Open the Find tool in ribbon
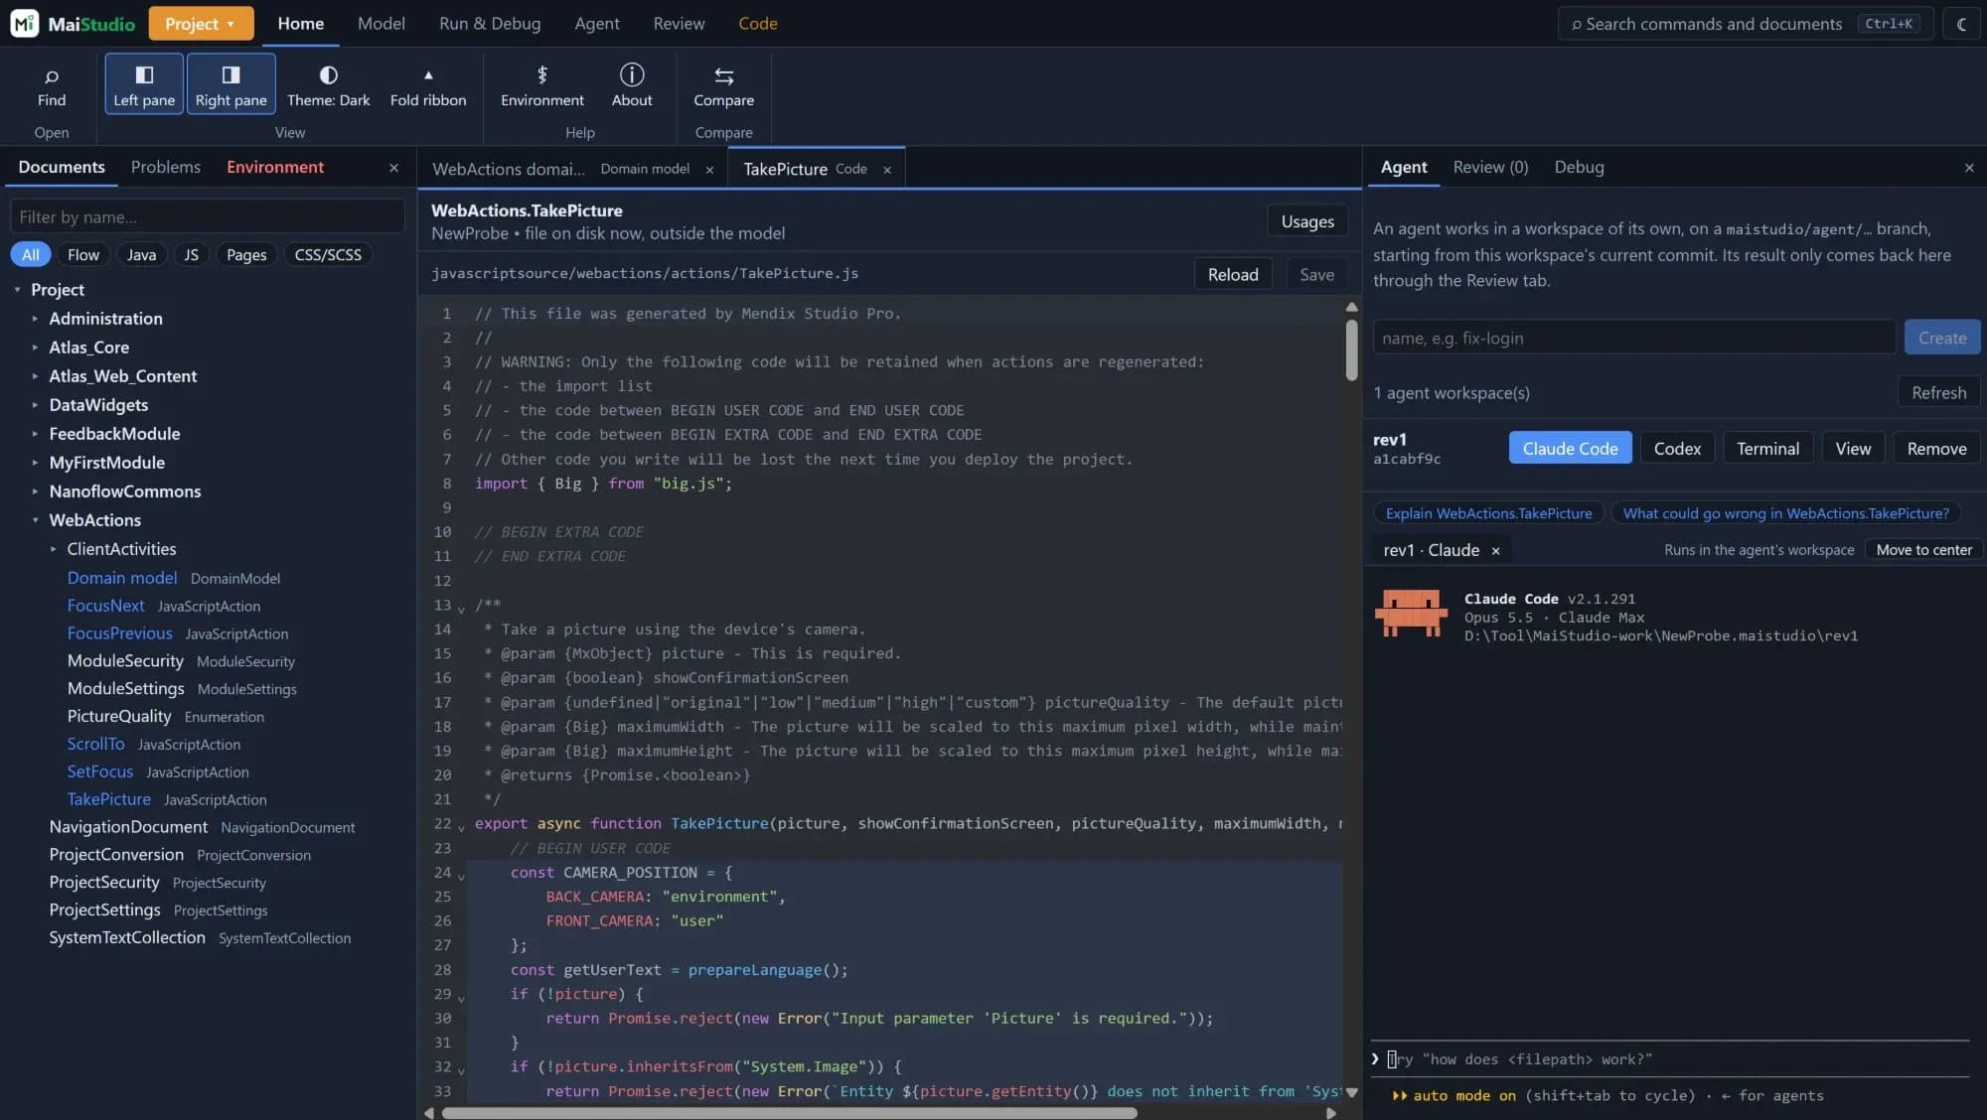Viewport: 1987px width, 1120px height. click(52, 85)
